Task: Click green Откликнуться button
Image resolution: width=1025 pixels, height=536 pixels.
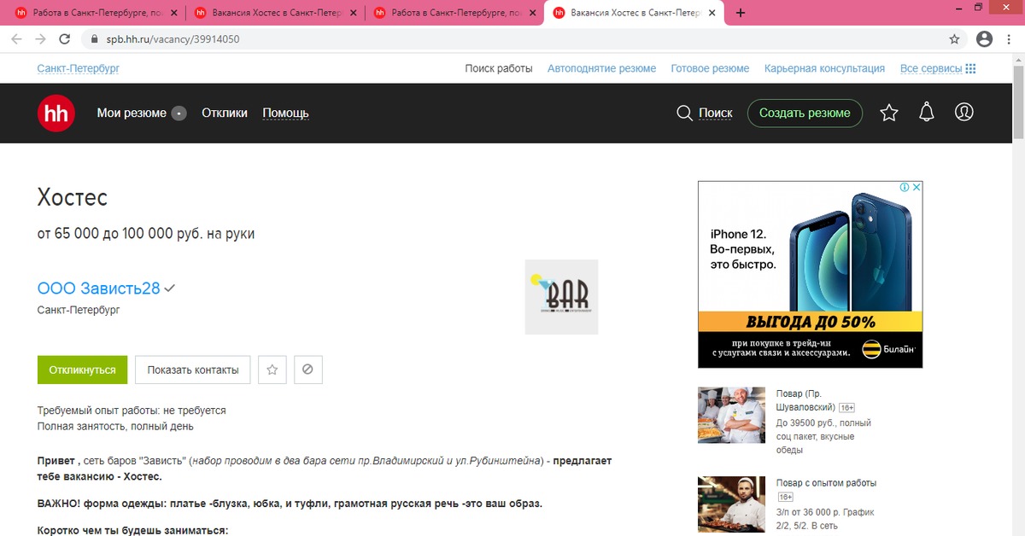Action: (x=82, y=370)
